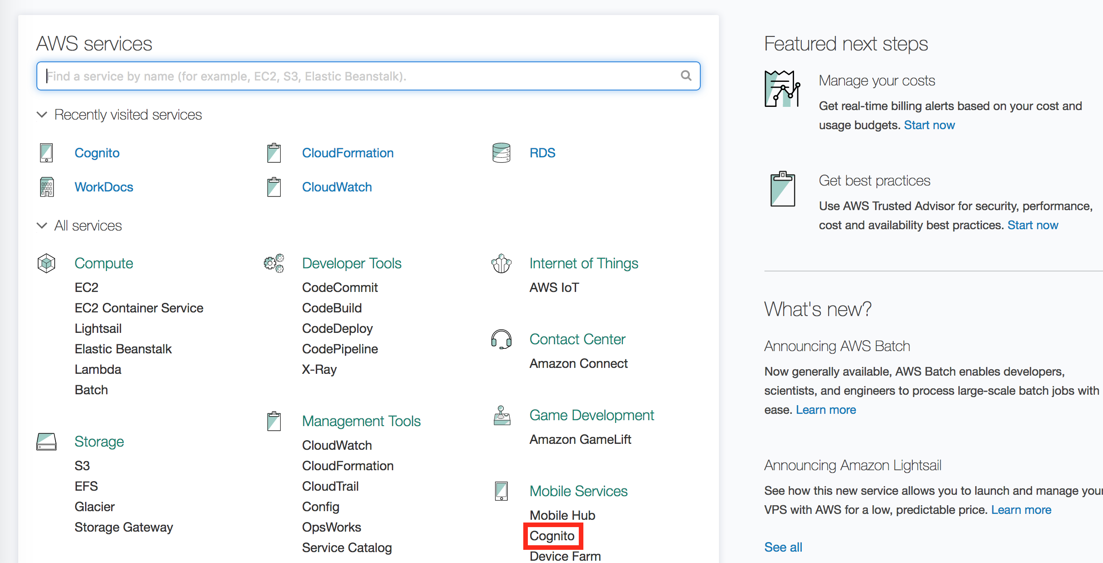
Task: Click the Storage drive icon
Action: tap(46, 442)
